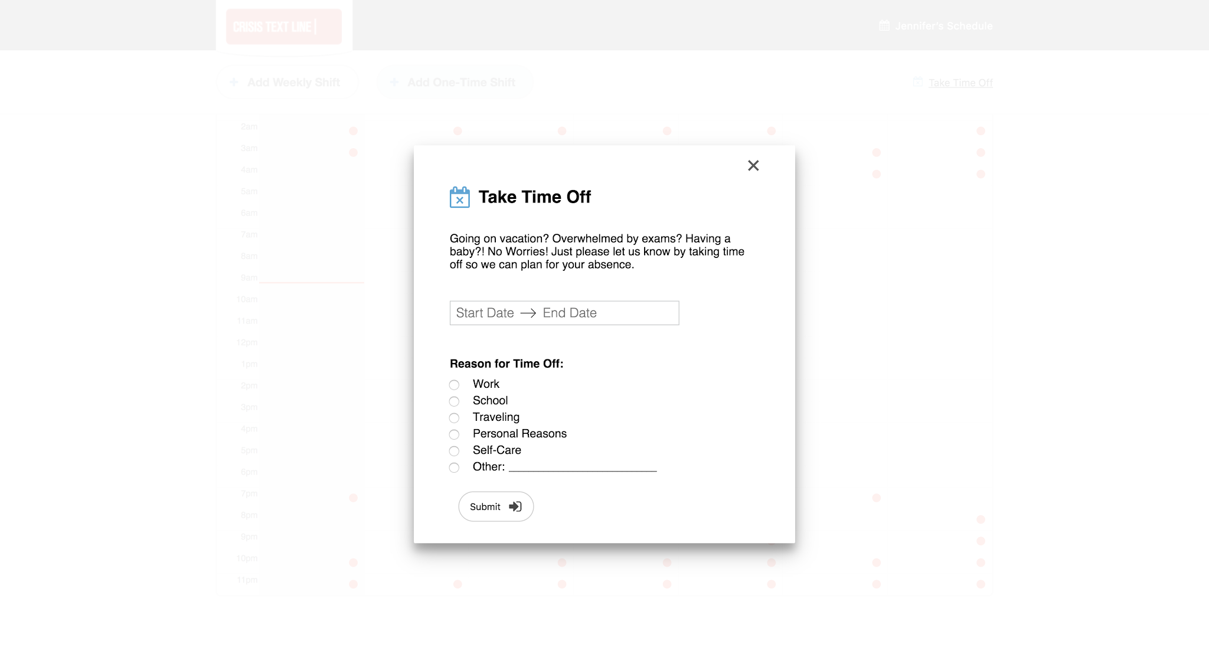Viewport: 1209px width, 654px height.
Task: Open the Take Time Off link in background
Action: [x=960, y=83]
